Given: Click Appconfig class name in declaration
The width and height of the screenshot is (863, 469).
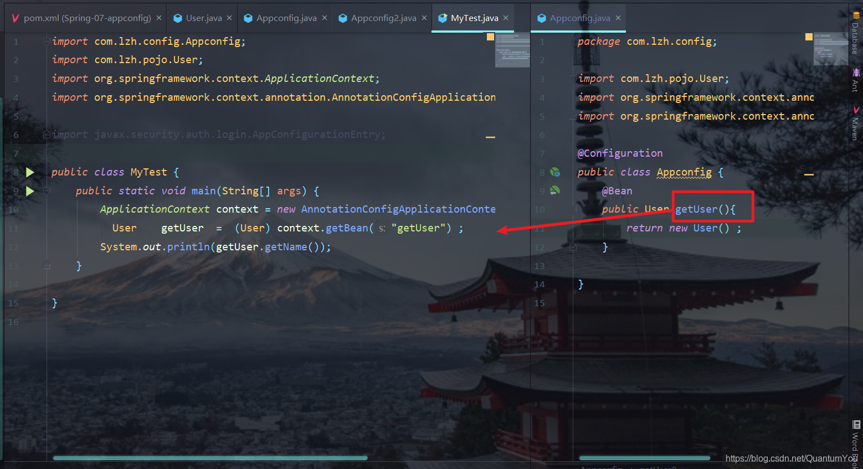Looking at the screenshot, I should 684,172.
